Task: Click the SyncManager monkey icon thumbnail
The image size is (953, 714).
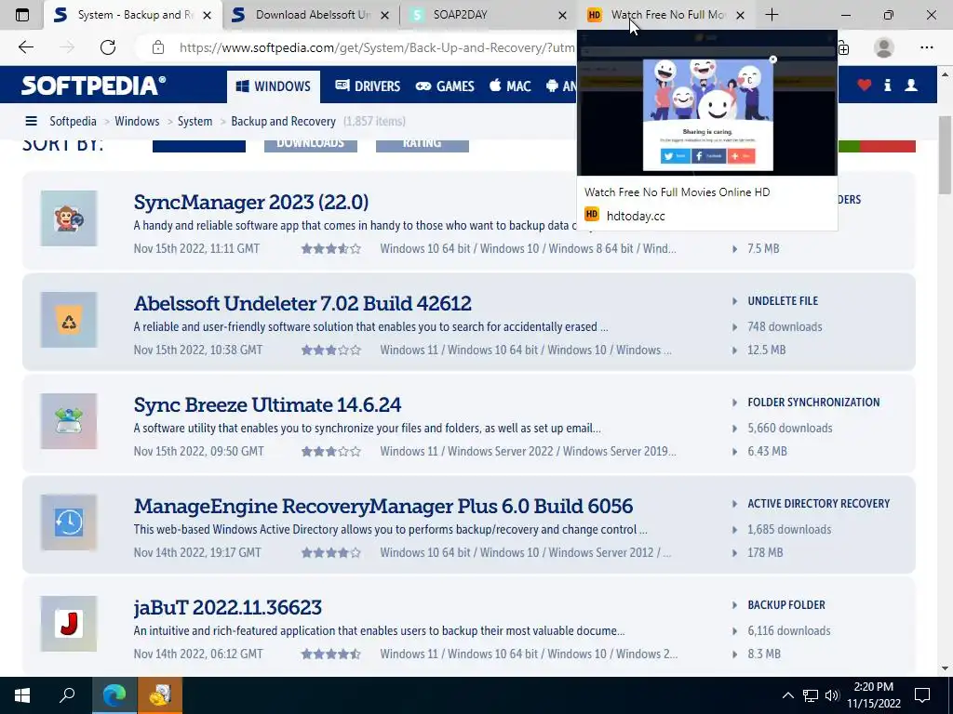Action: [69, 218]
